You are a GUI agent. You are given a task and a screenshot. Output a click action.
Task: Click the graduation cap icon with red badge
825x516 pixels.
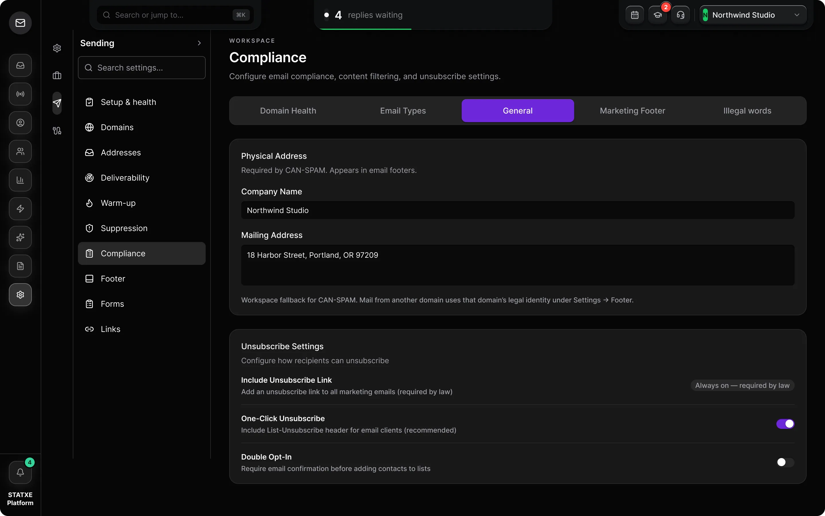click(x=658, y=15)
